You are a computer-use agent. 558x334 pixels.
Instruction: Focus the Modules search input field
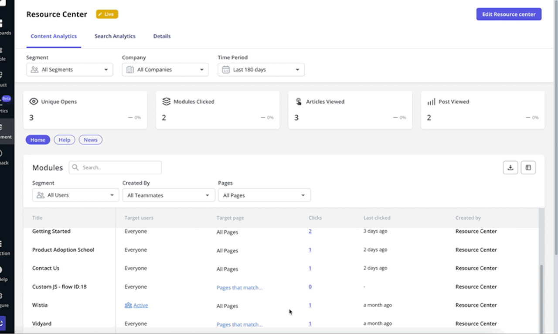[120, 167]
